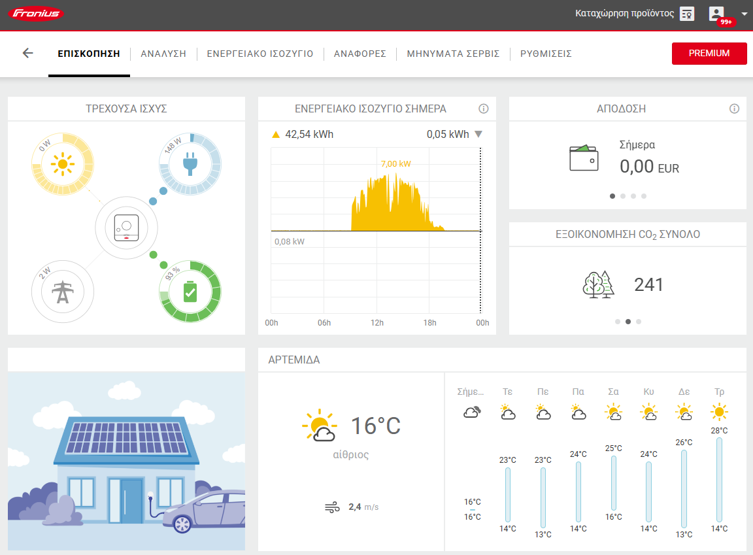Click the inverter icon in power flow

[x=126, y=227]
